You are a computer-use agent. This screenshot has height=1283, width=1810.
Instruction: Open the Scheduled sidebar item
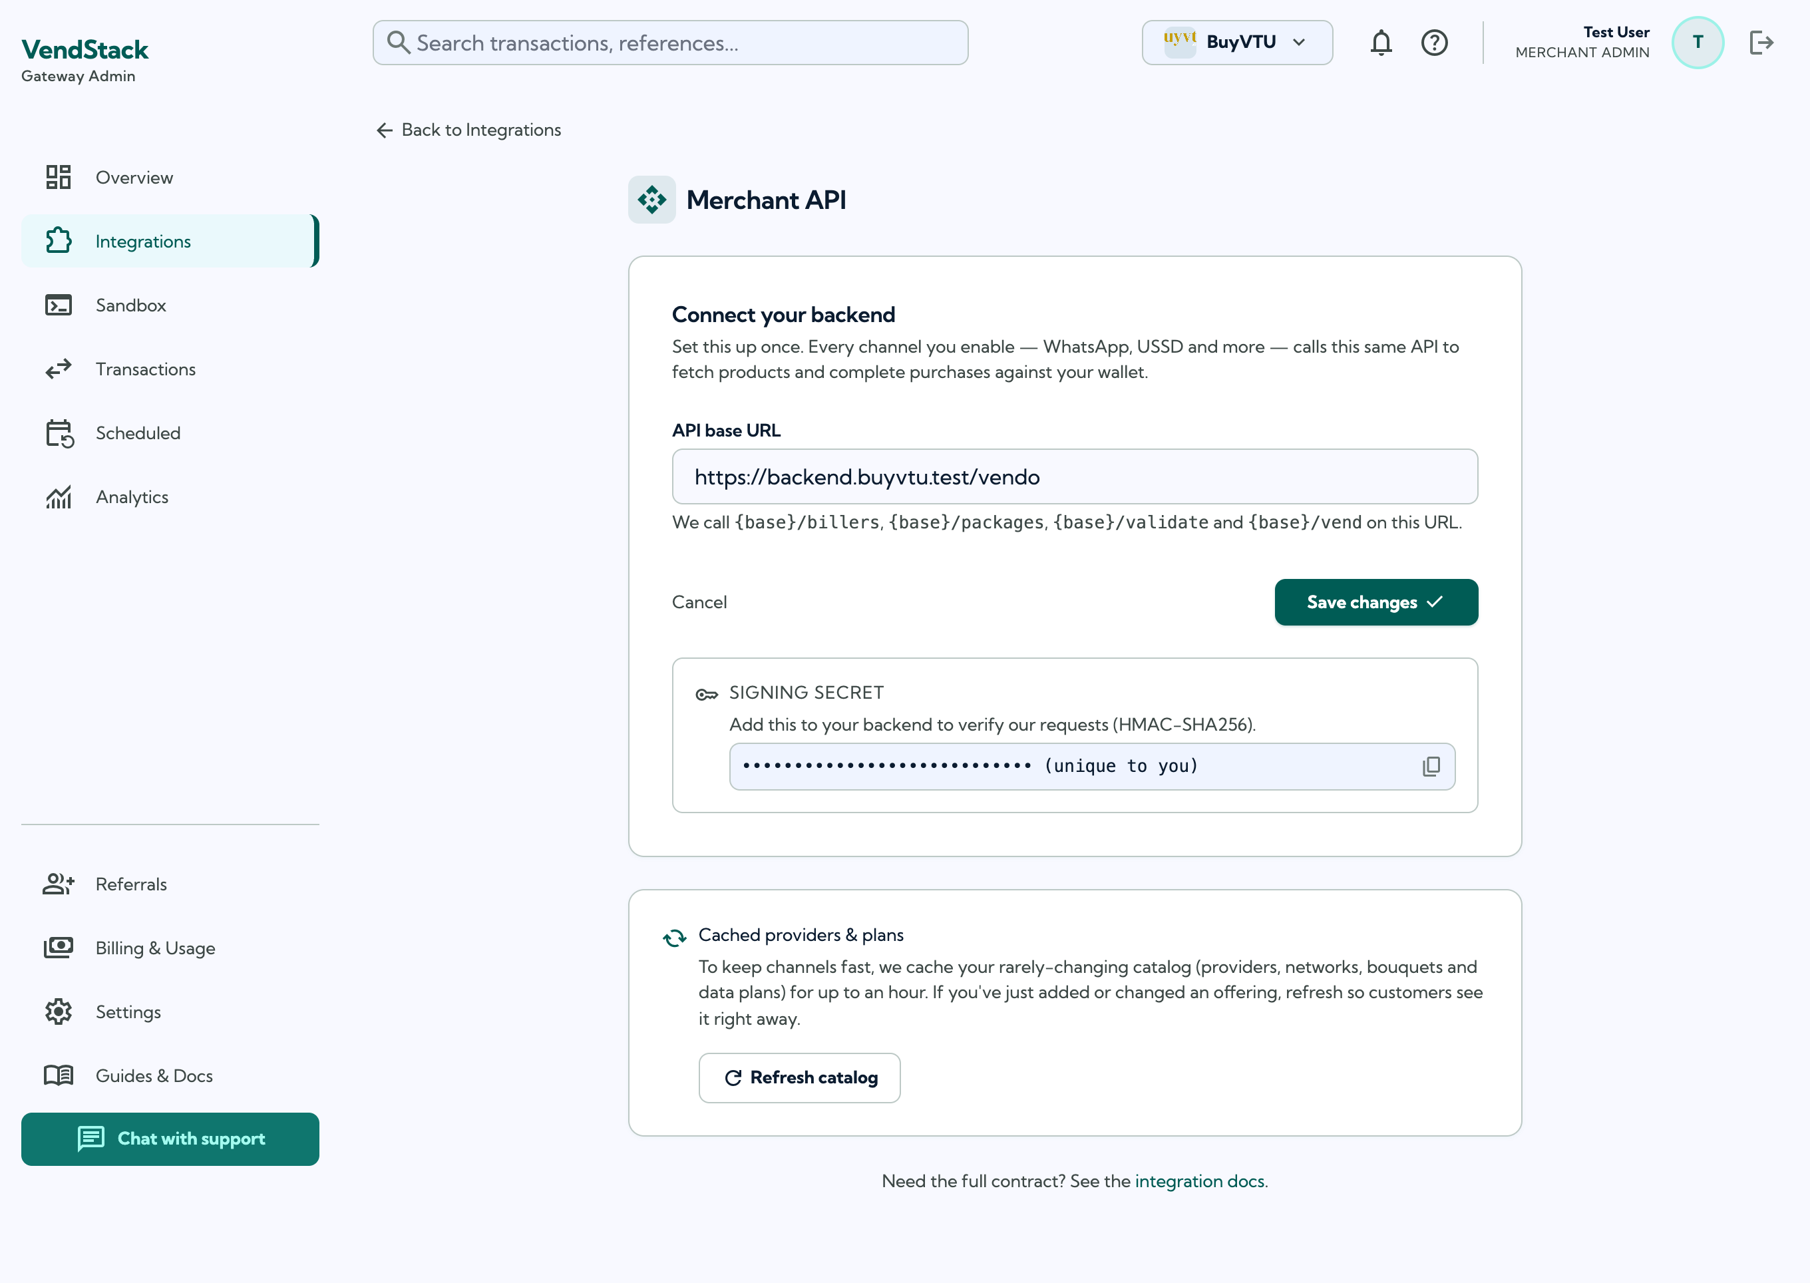coord(170,433)
